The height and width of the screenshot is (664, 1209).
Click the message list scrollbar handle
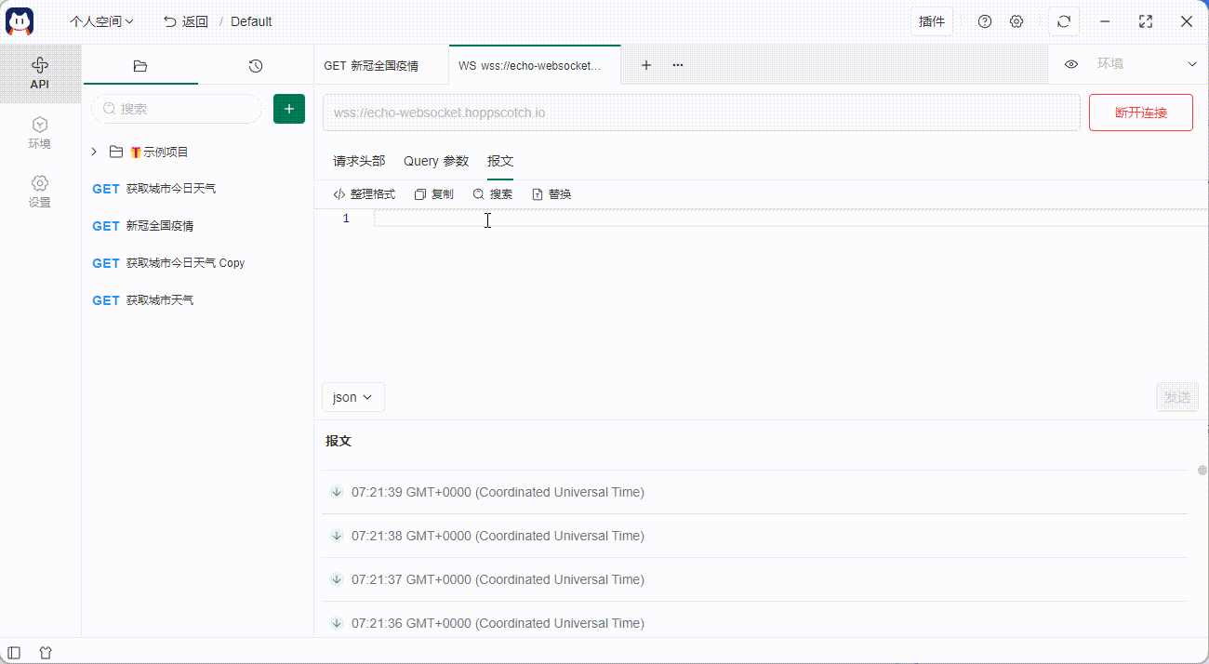pyautogui.click(x=1202, y=471)
